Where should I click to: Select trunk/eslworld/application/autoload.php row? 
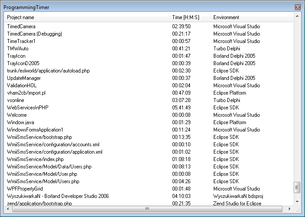149,71
